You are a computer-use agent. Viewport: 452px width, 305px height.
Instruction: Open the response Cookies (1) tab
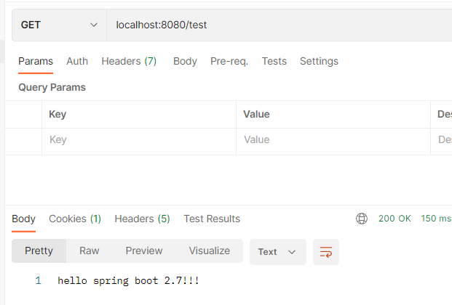pyautogui.click(x=74, y=219)
